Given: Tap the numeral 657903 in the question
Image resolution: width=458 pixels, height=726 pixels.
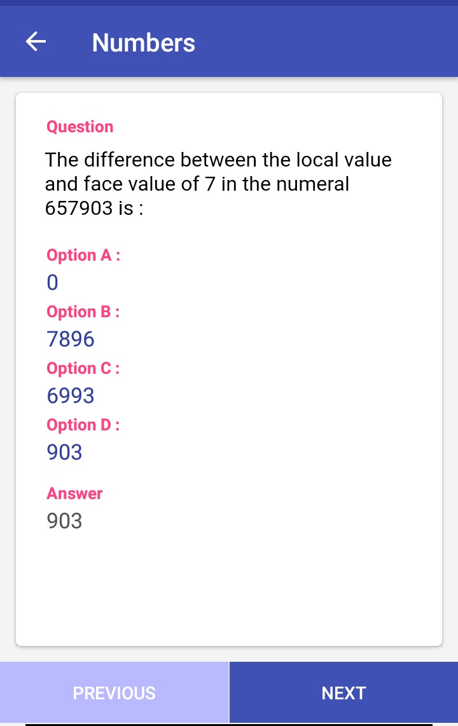Looking at the screenshot, I should 79,209.
